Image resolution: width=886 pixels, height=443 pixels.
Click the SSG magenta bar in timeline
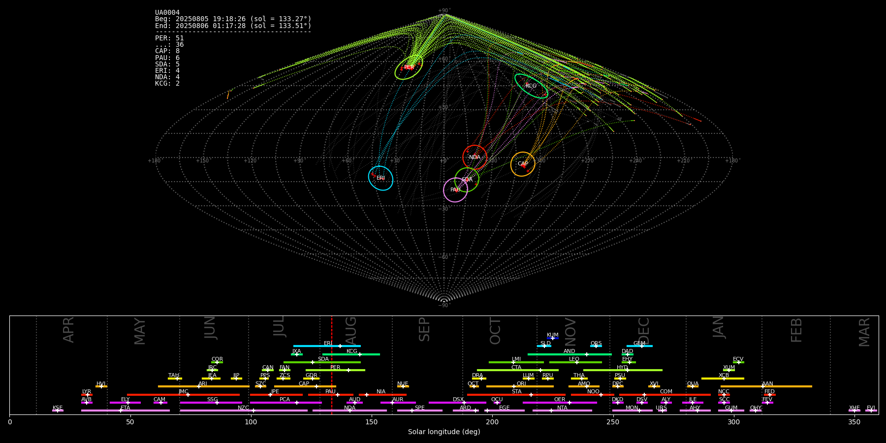click(211, 402)
